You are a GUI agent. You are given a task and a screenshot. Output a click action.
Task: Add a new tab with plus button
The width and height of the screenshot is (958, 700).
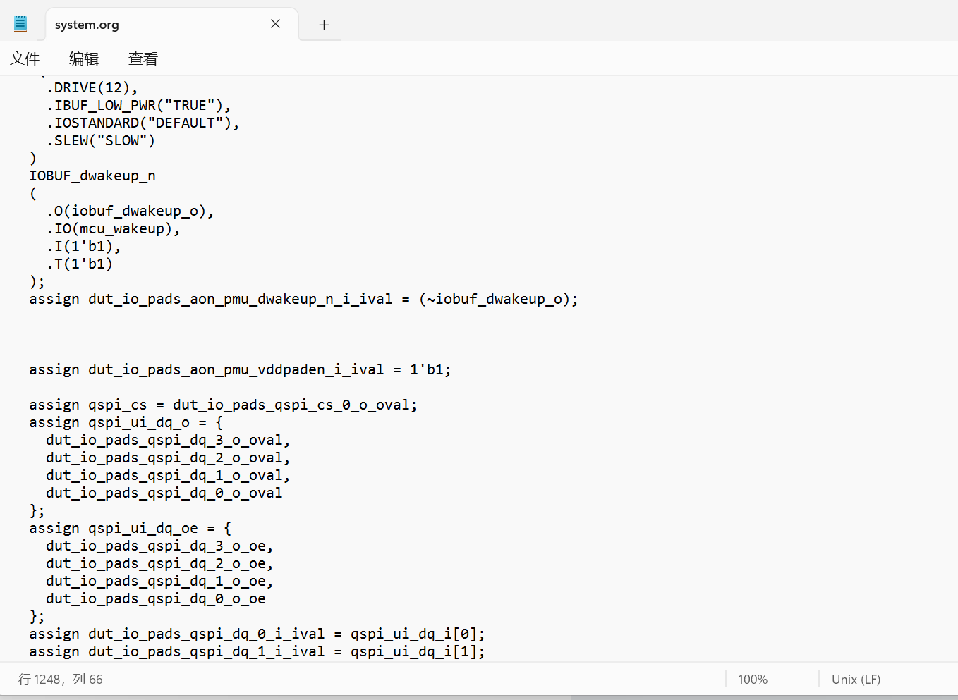tap(324, 25)
